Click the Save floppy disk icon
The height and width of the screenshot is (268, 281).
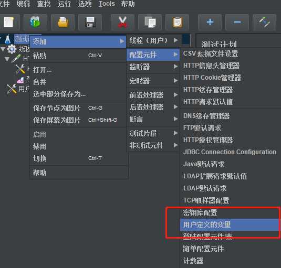90,22
